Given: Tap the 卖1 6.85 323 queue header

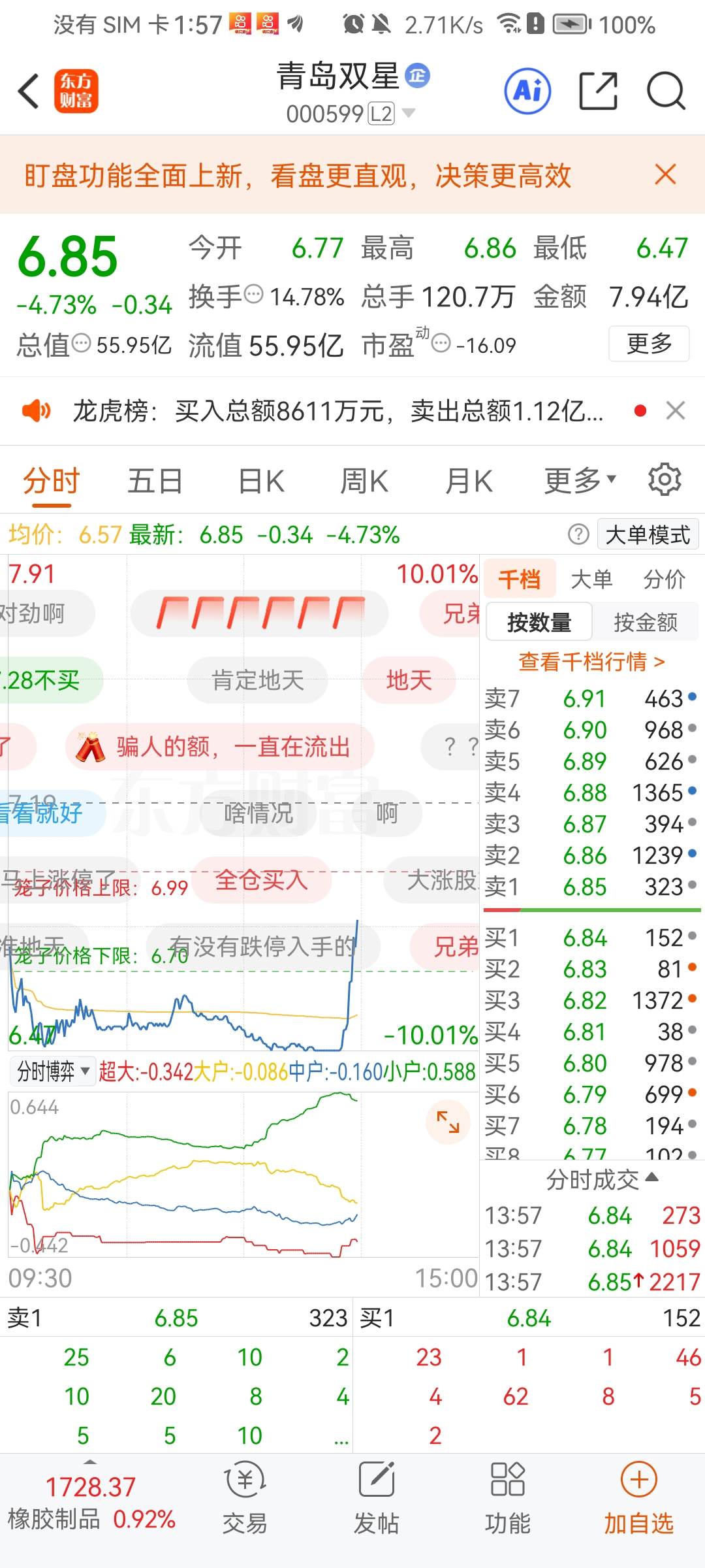Looking at the screenshot, I should 176,1318.
